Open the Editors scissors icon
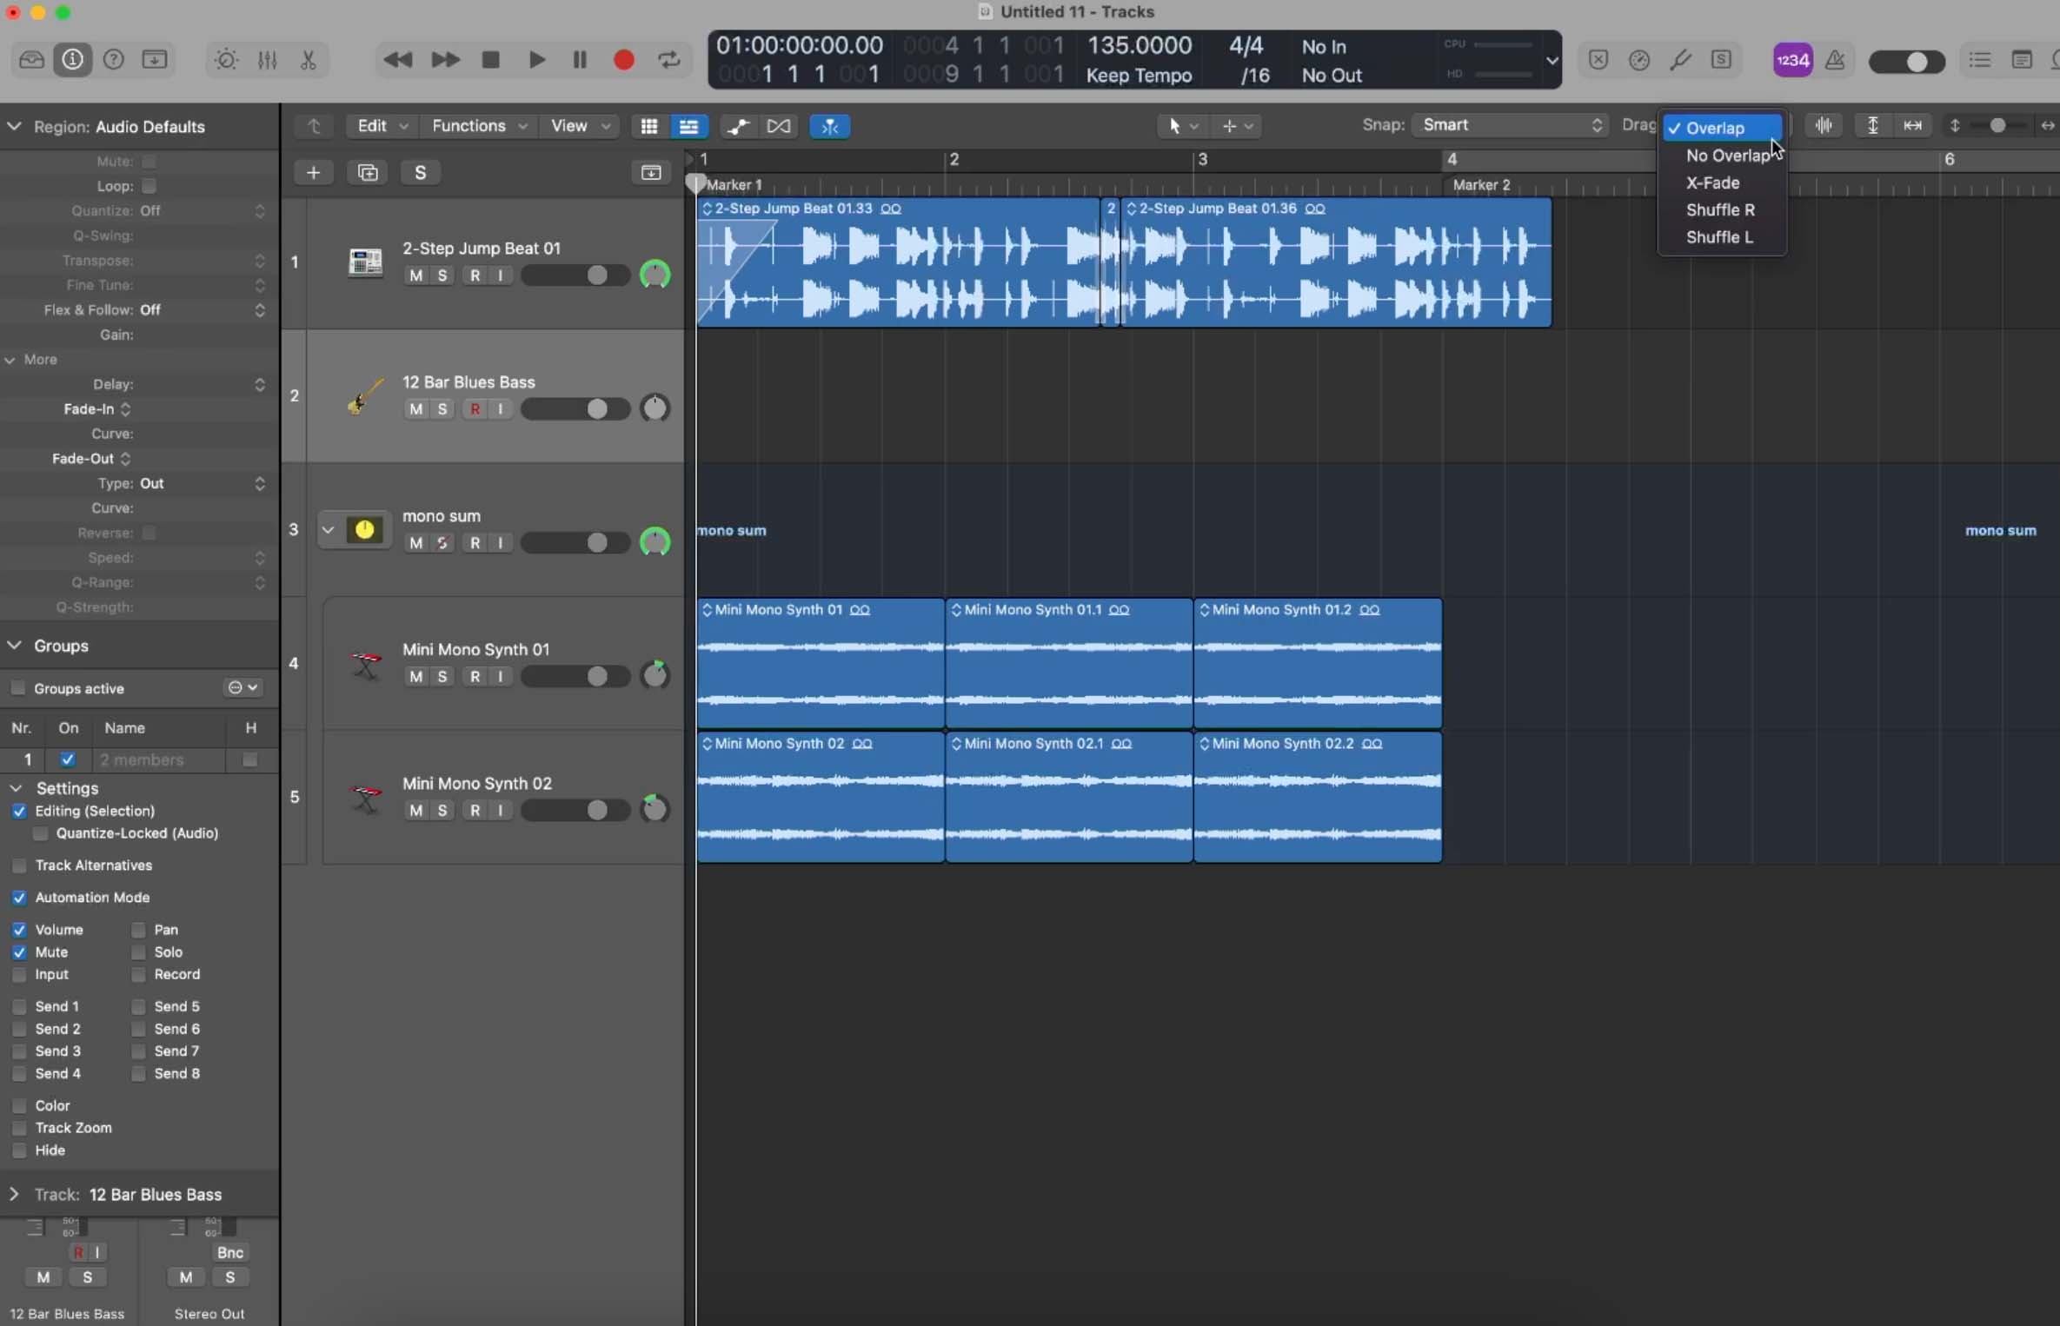Image resolution: width=2060 pixels, height=1326 pixels. tap(308, 60)
